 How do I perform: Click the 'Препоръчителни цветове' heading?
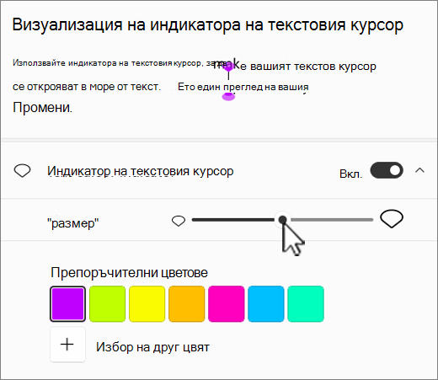point(129,272)
